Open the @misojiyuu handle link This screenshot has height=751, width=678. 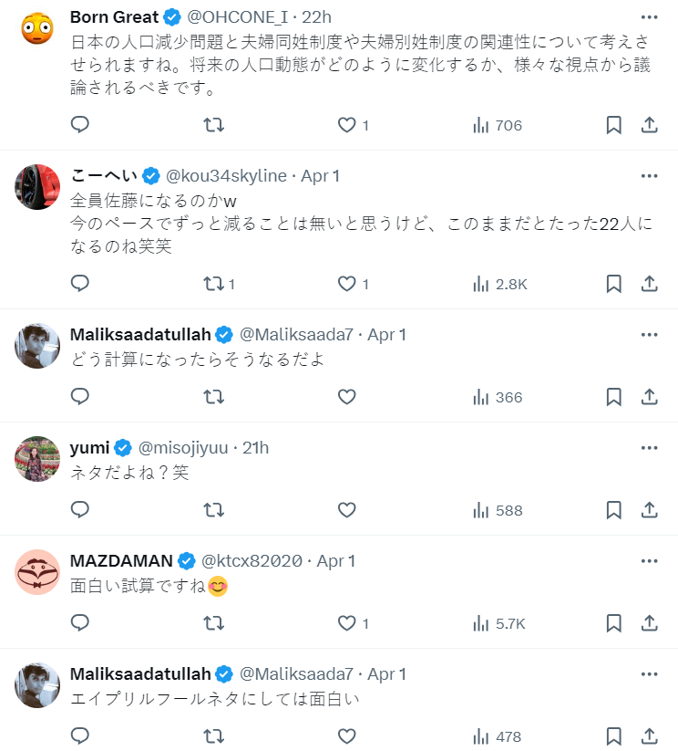185,447
